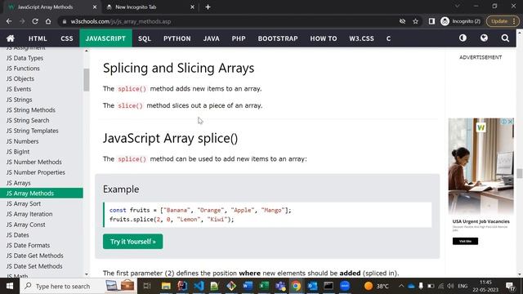
Task: Open the HOW TO menu item
Action: pyautogui.click(x=324, y=38)
